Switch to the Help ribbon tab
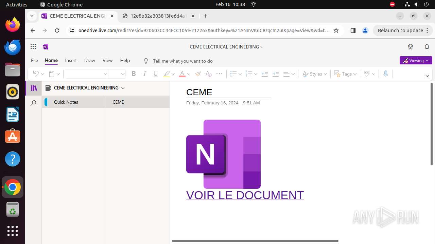Image resolution: width=435 pixels, height=244 pixels. point(125,60)
